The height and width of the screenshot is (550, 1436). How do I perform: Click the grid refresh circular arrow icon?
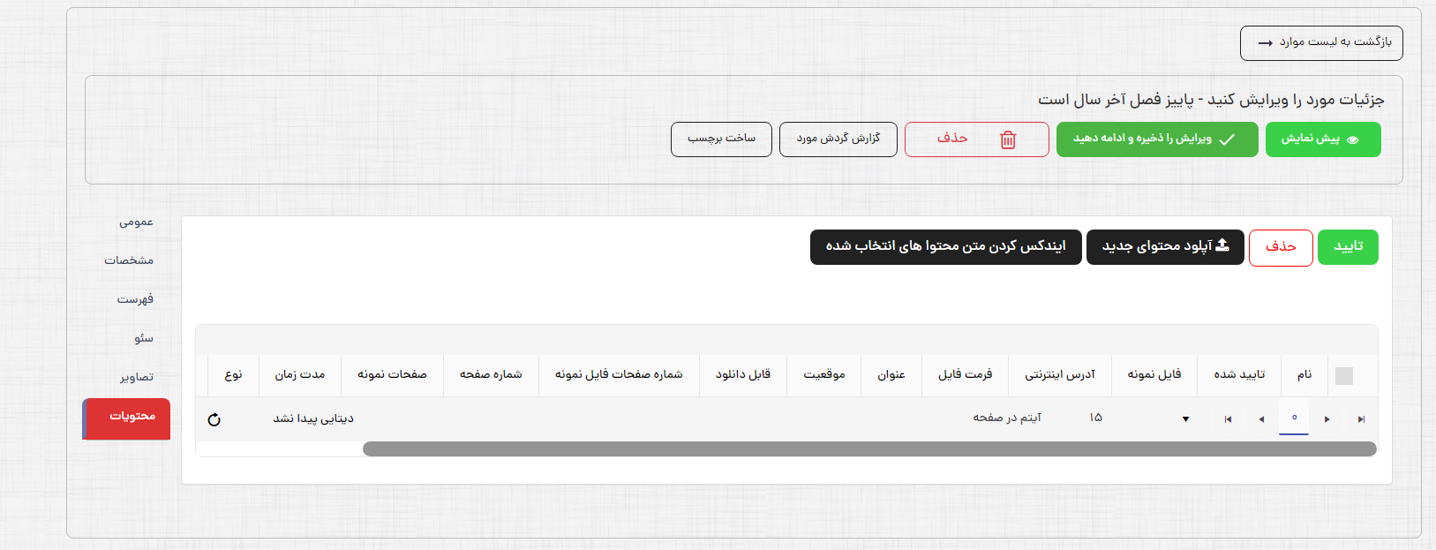click(x=214, y=419)
